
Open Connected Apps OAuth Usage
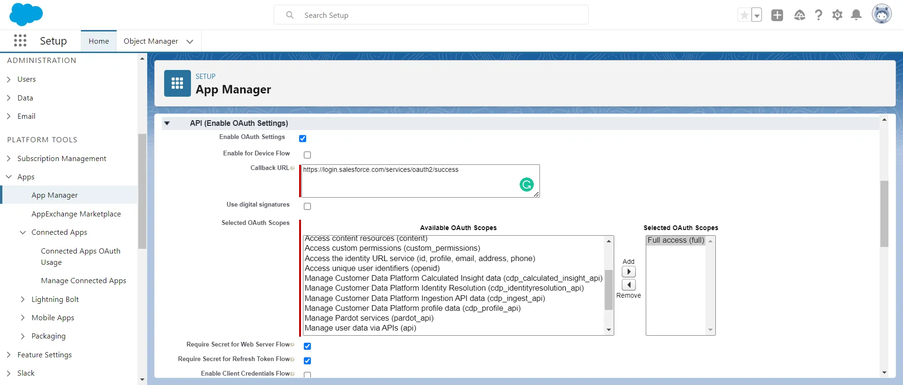[80, 257]
